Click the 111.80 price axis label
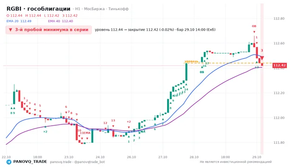Screen dimensions: 297x167 [x=279, y=142]
